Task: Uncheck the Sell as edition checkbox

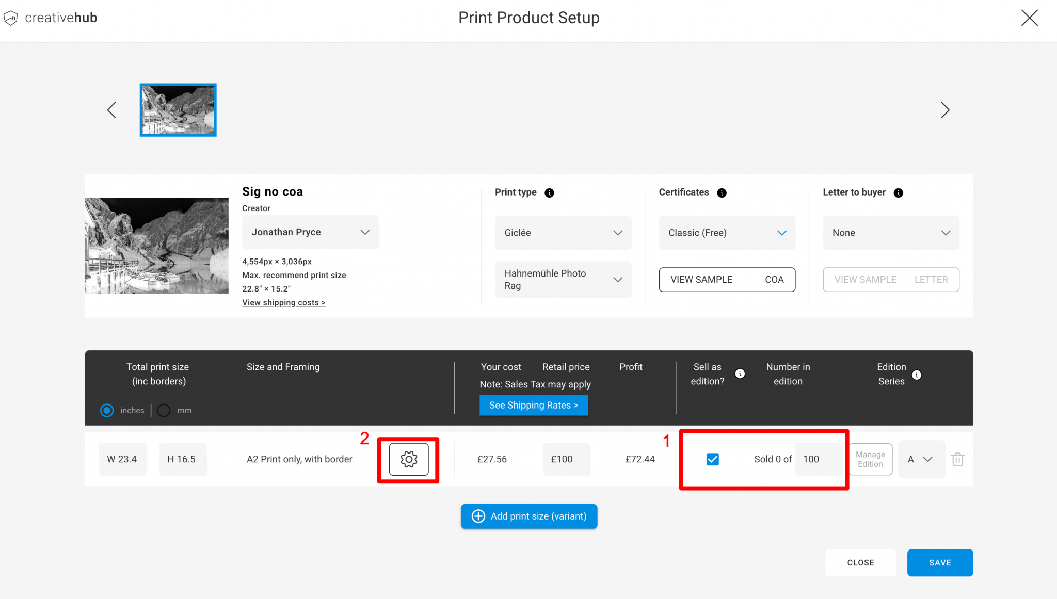Action: 712,459
